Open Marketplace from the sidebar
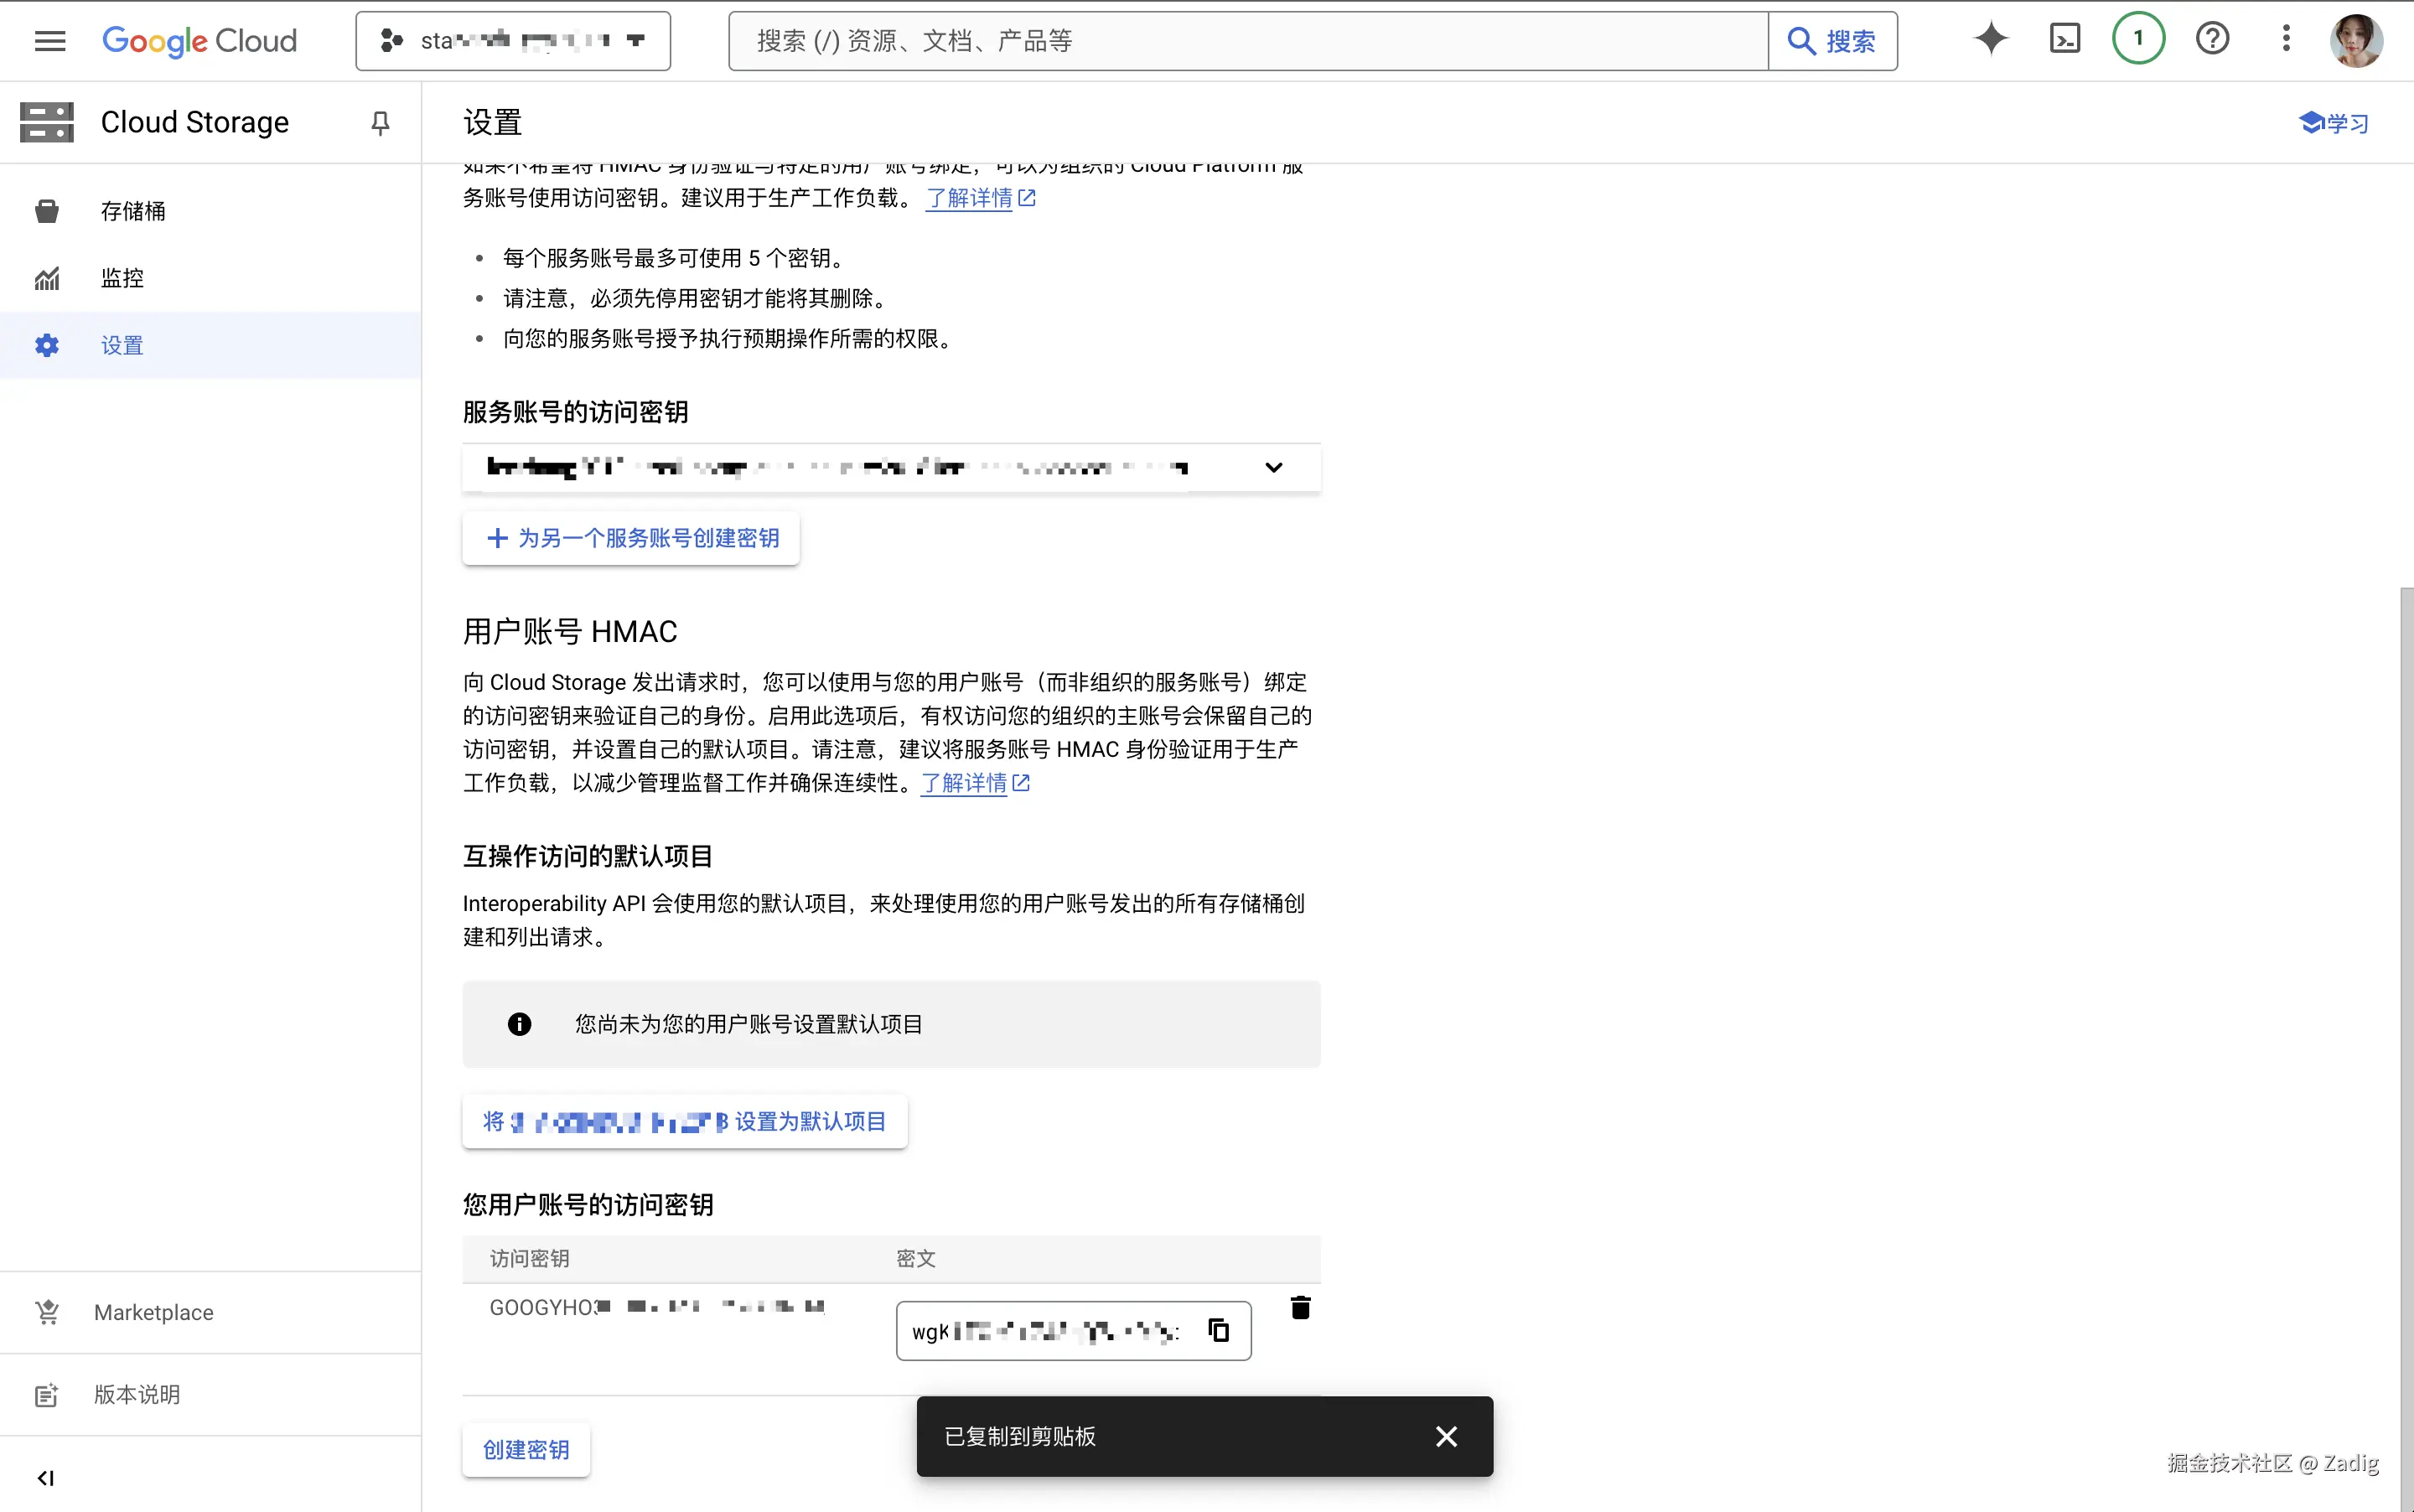2414x1512 pixels. pyautogui.click(x=153, y=1312)
